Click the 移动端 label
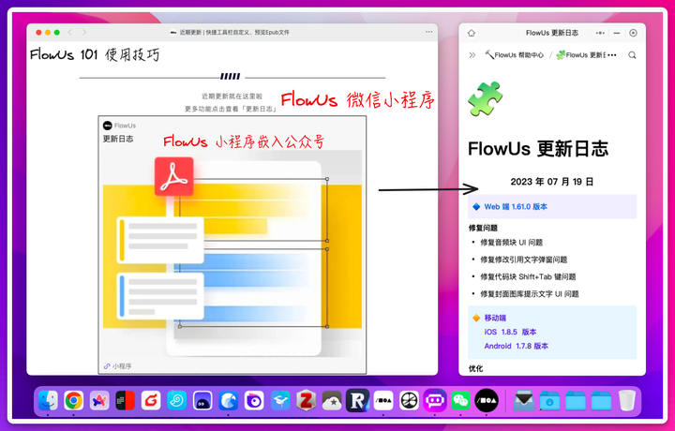This screenshot has width=675, height=431. 495,318
